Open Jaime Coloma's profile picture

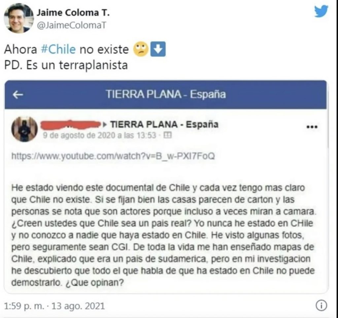click(x=19, y=18)
